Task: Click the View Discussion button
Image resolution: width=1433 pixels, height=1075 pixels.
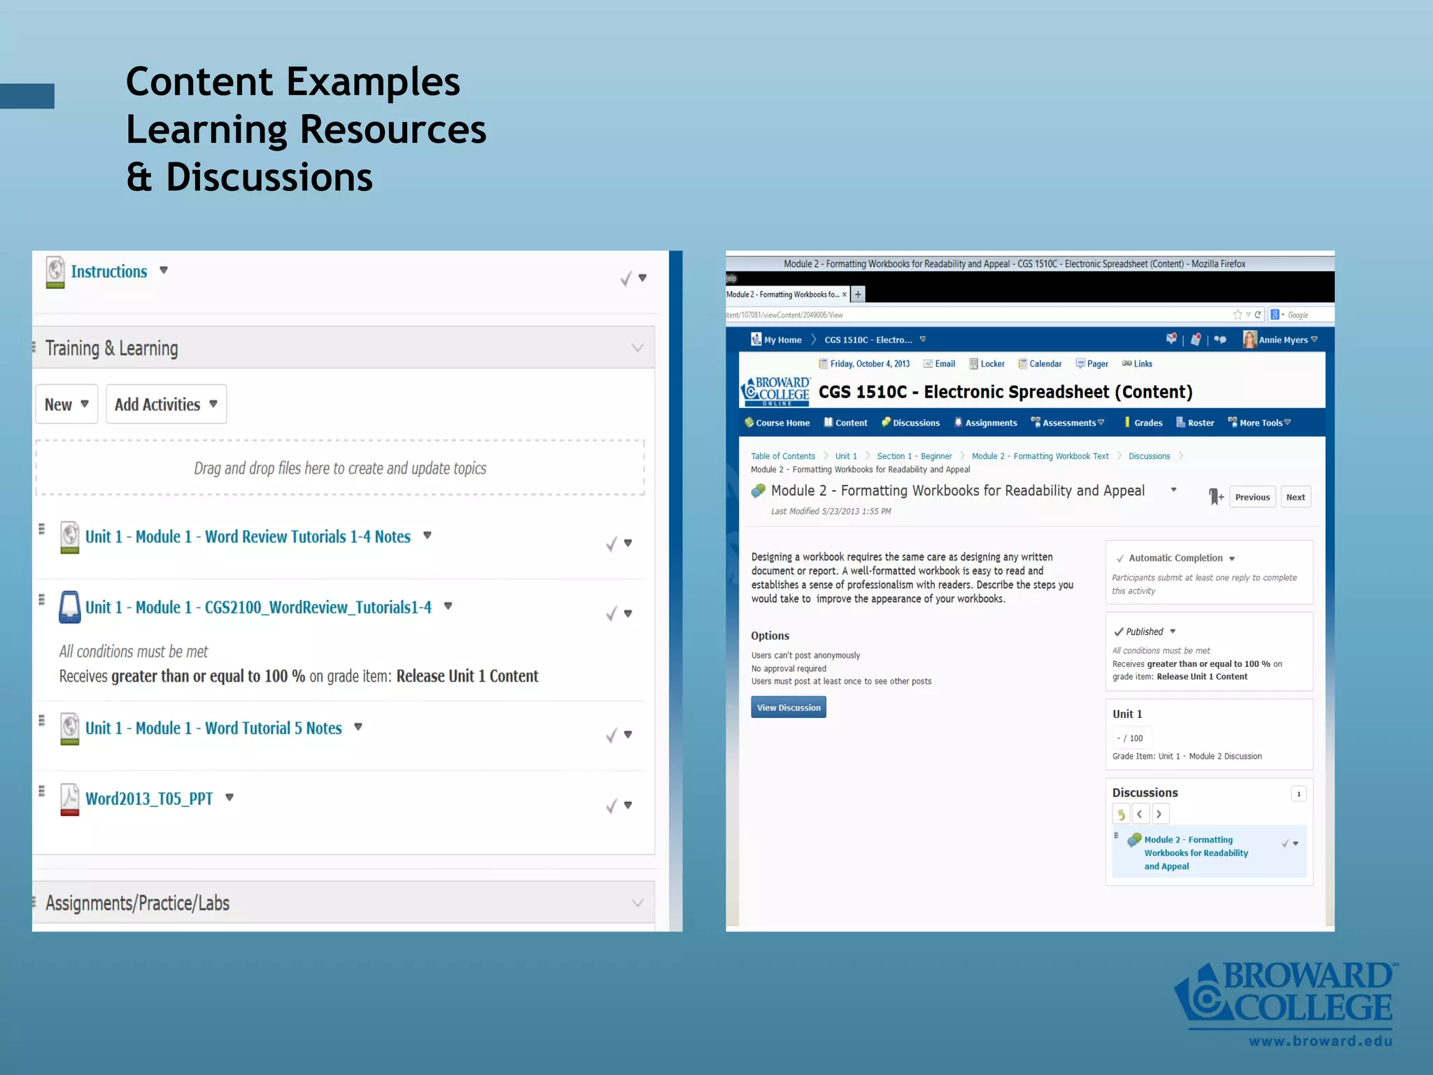Action: point(789,708)
